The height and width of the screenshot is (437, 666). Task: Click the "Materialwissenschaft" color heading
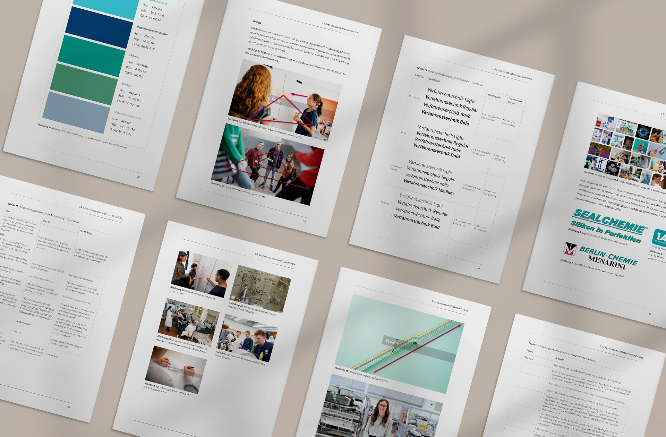click(127, 115)
